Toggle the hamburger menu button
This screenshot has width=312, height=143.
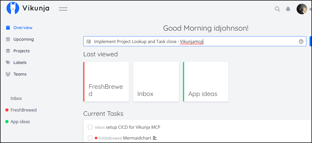pyautogui.click(x=63, y=9)
